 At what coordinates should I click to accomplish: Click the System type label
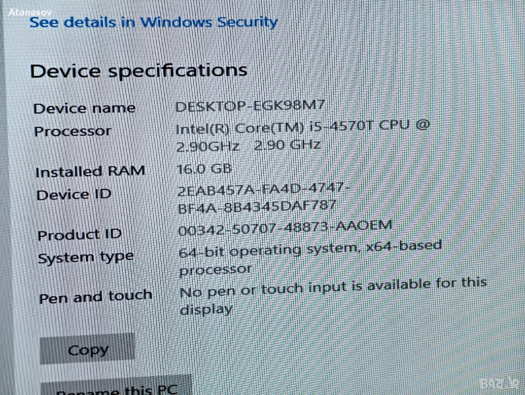point(86,258)
